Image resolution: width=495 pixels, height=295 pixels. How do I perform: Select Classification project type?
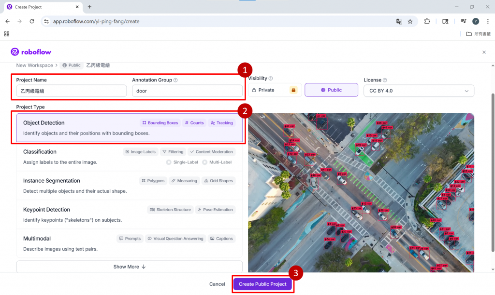pyautogui.click(x=130, y=157)
